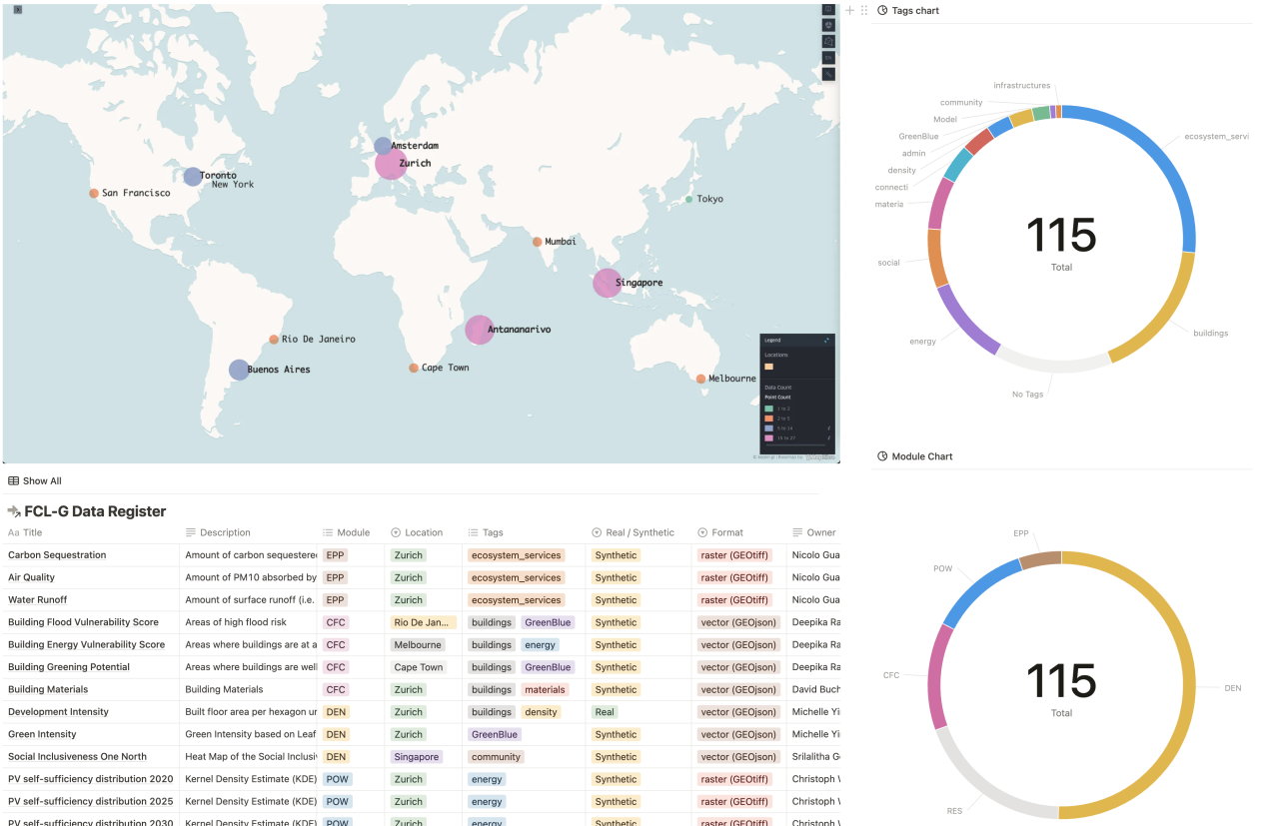Click the pink 15 to 27 legend swatch
Screen dimensions: 1279x826
click(768, 437)
